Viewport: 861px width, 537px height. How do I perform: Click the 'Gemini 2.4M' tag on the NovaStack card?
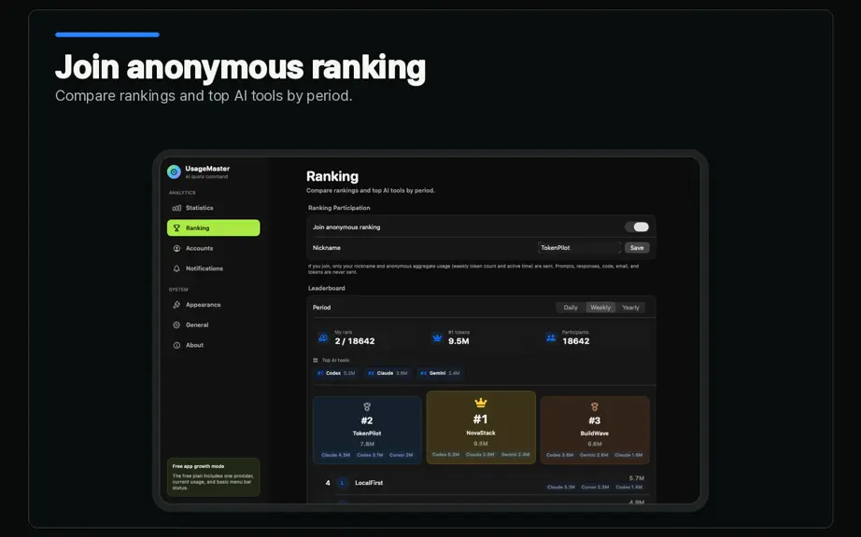point(515,454)
